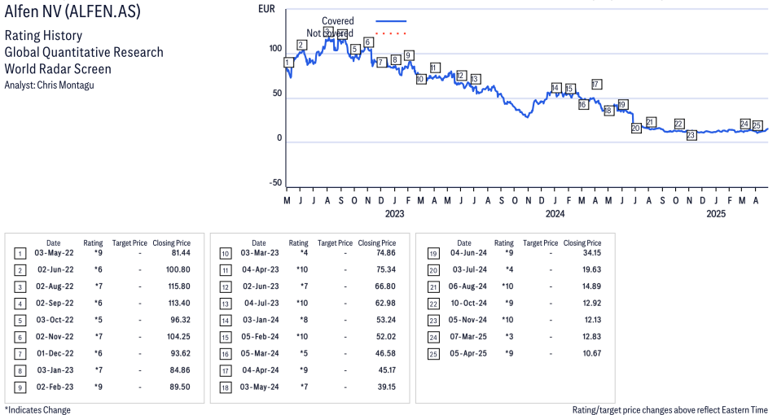The width and height of the screenshot is (777, 415).
Task: Select chart marker 23 below the price line
Action: coord(691,135)
